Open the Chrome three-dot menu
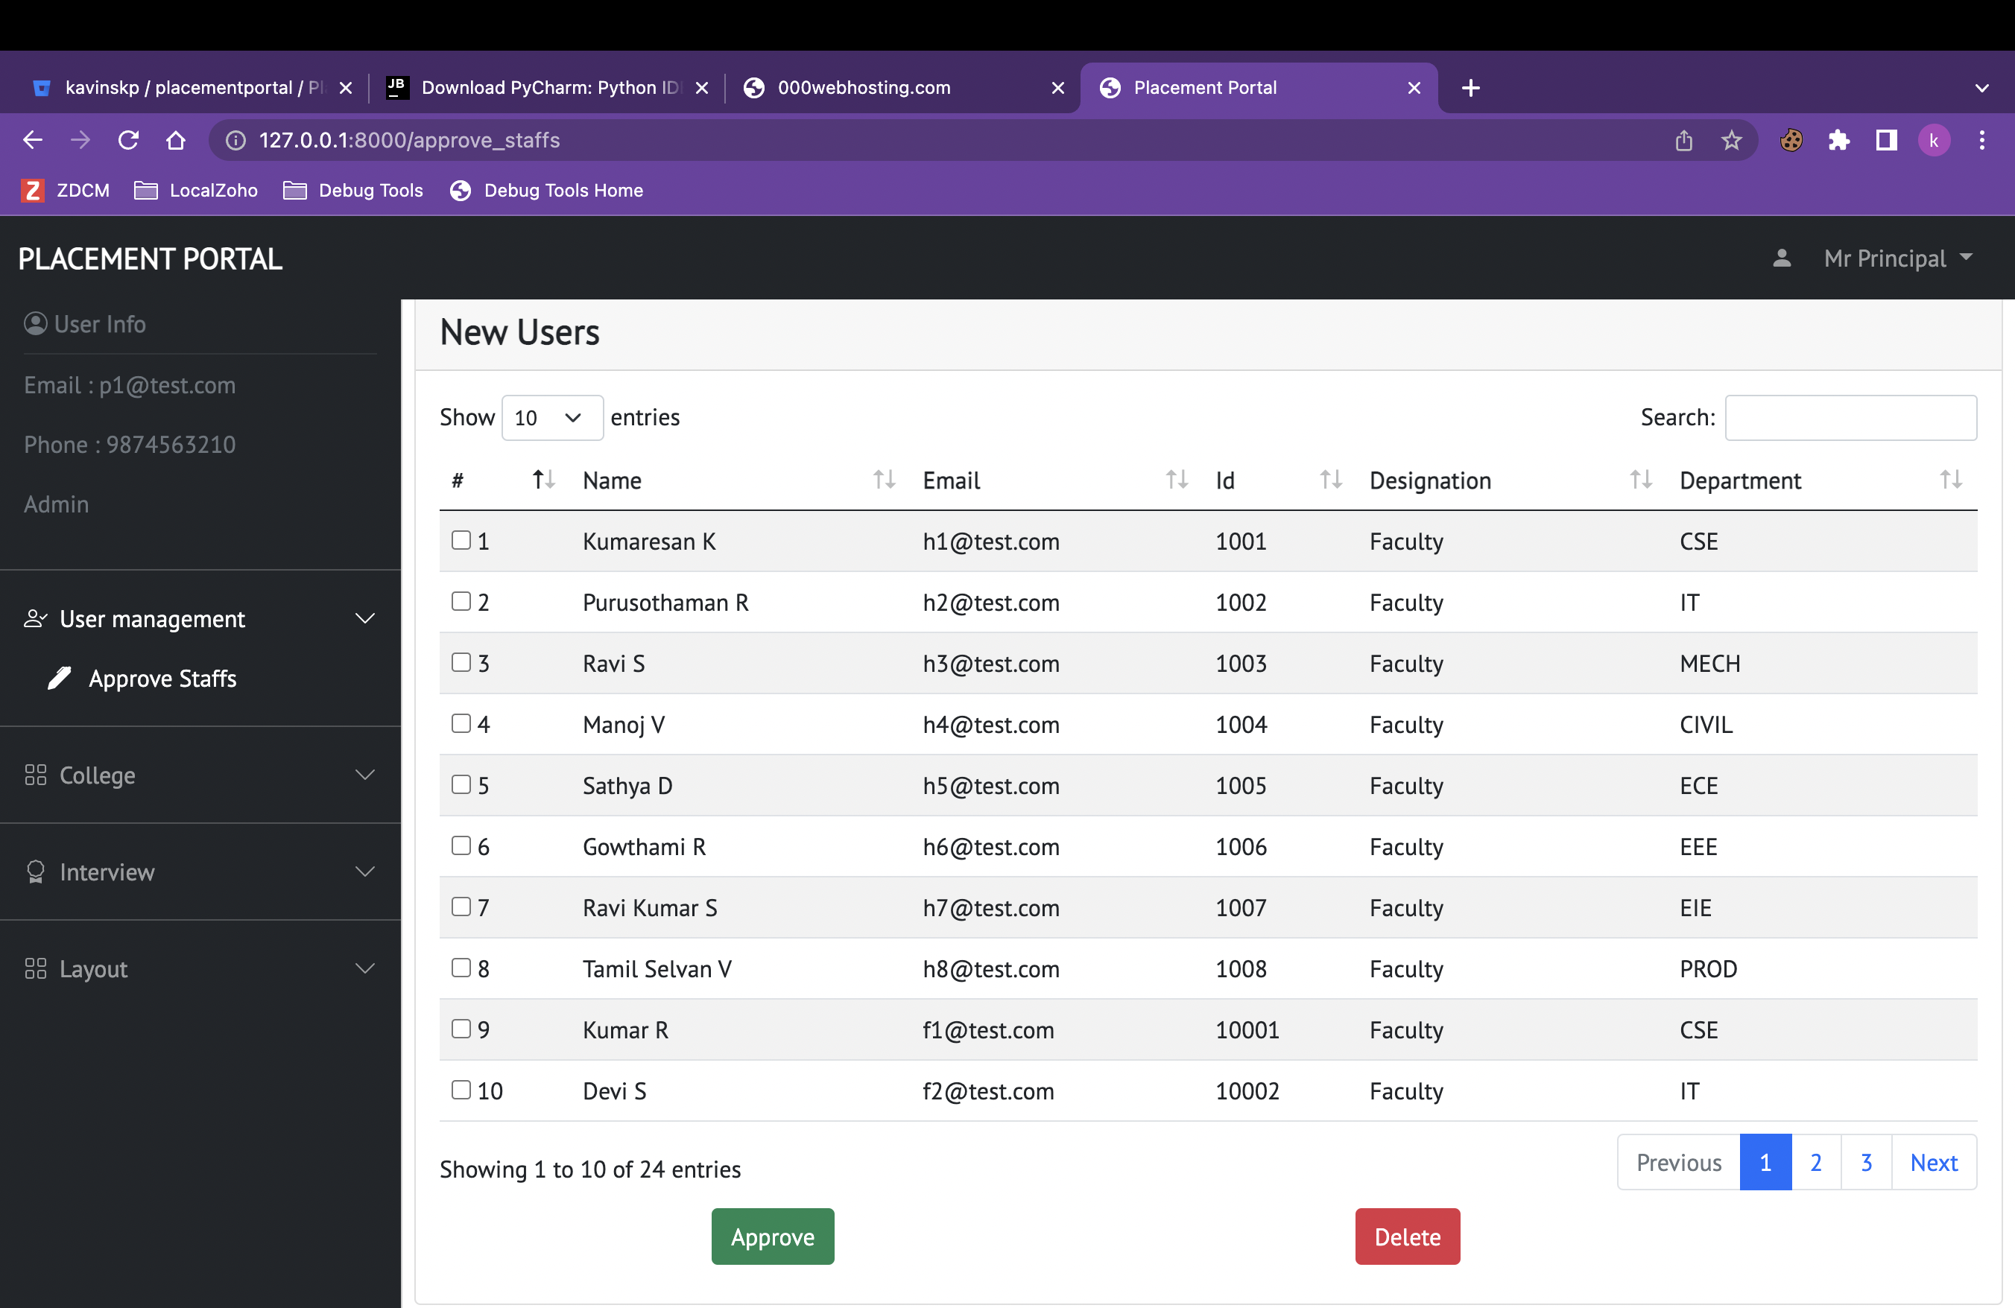This screenshot has height=1308, width=2015. pyautogui.click(x=1981, y=139)
